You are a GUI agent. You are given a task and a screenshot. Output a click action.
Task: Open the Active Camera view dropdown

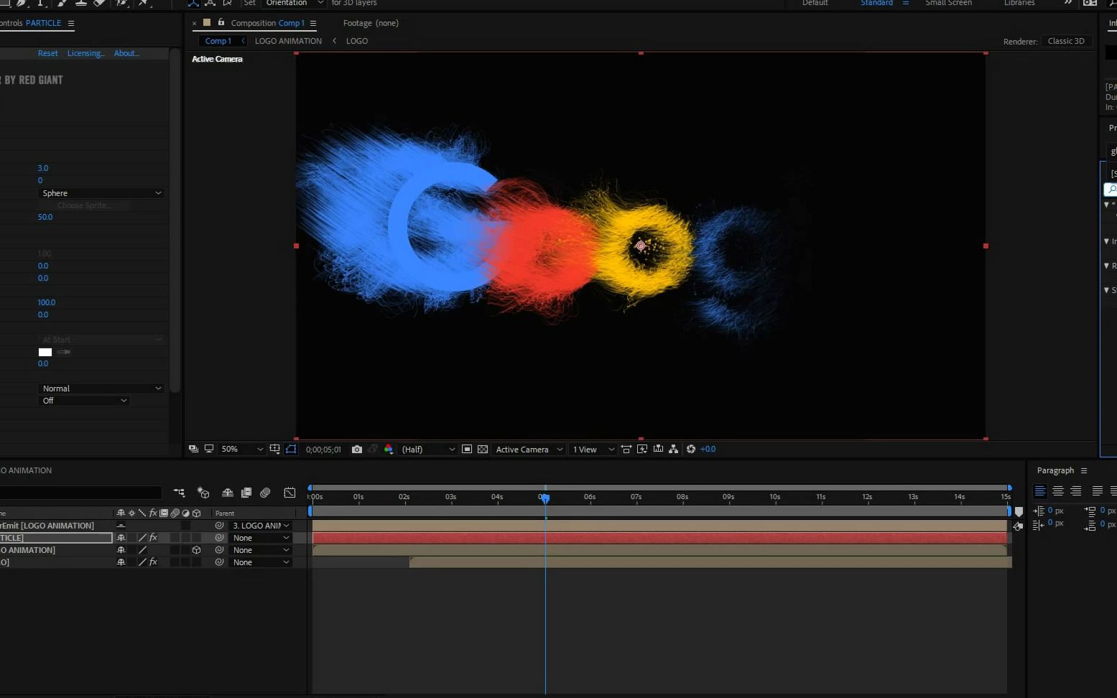tap(529, 450)
